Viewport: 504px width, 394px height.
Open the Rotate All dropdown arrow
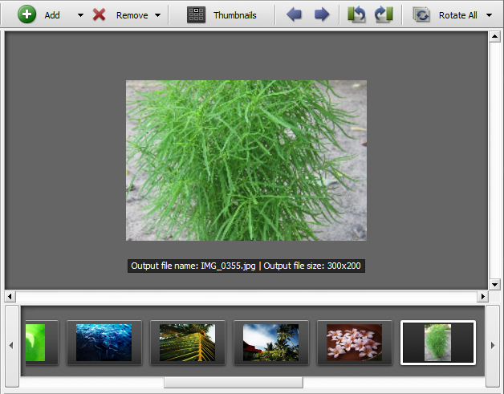click(x=489, y=15)
